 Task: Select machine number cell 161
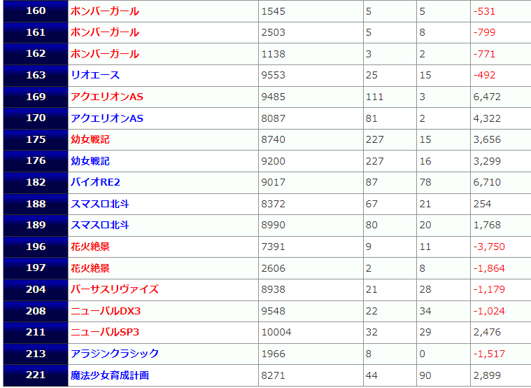click(36, 32)
